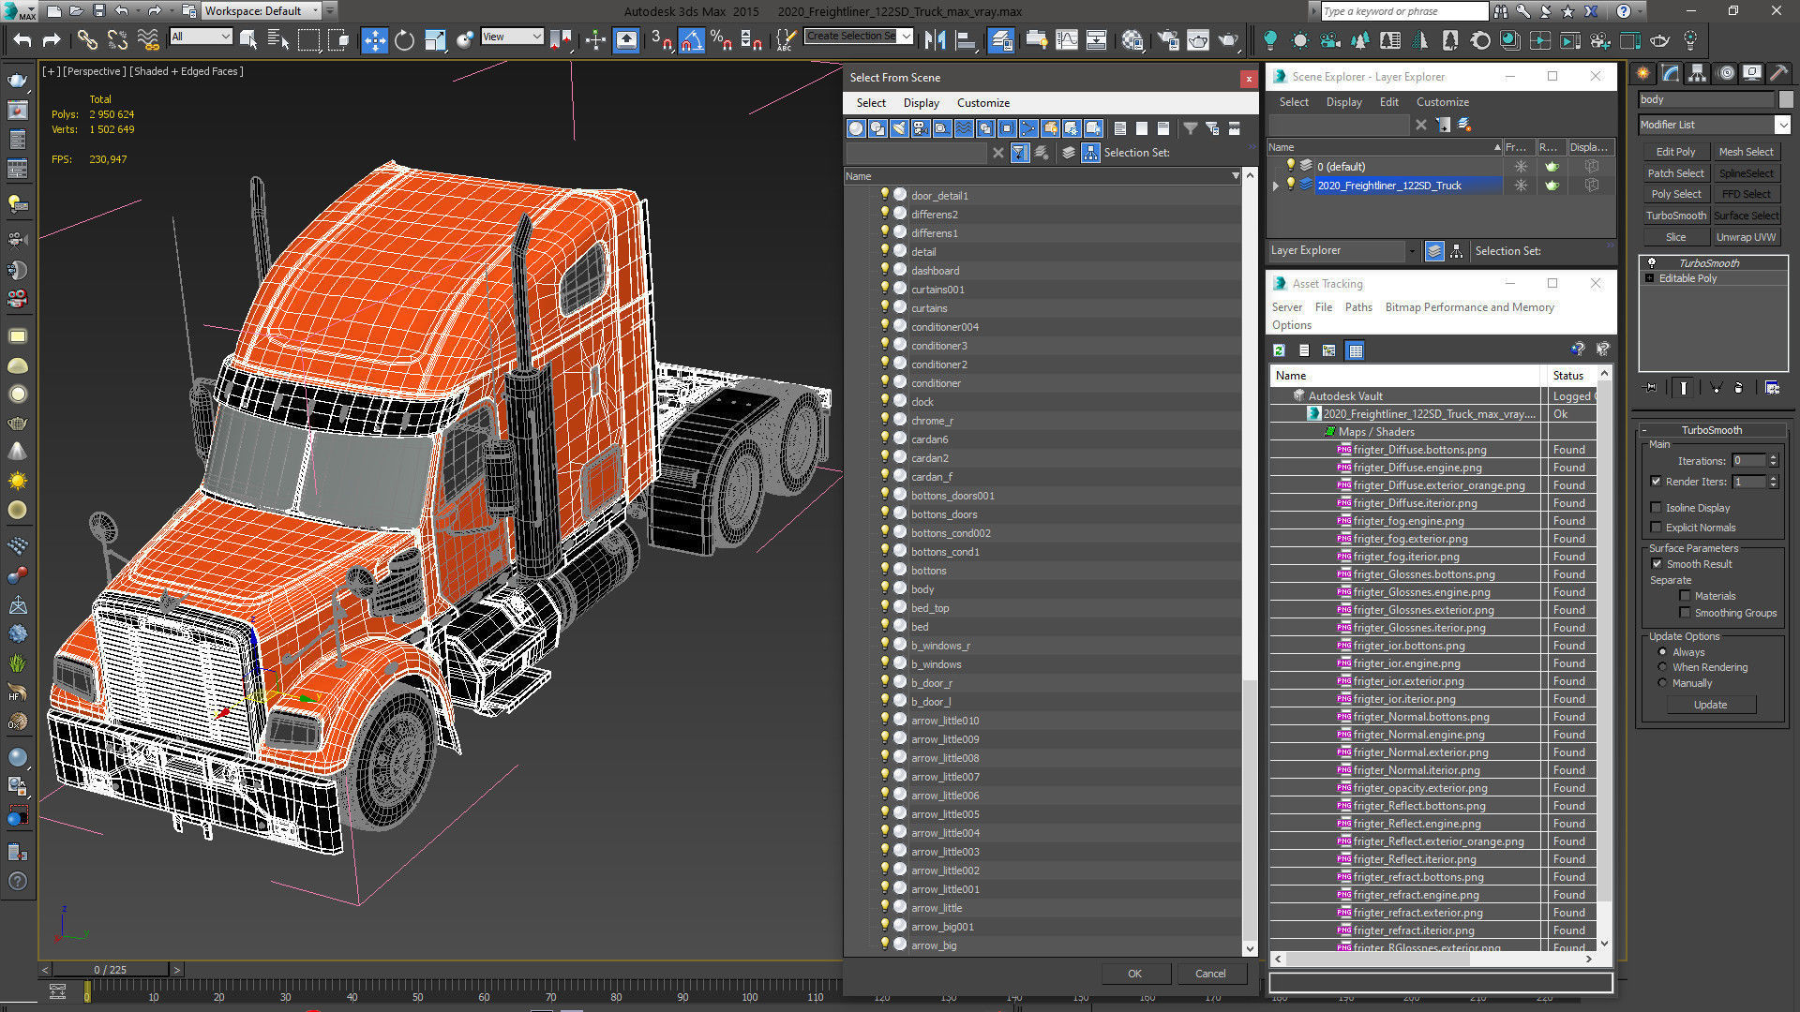
Task: Click Link selection tool icon
Action: tap(86, 40)
